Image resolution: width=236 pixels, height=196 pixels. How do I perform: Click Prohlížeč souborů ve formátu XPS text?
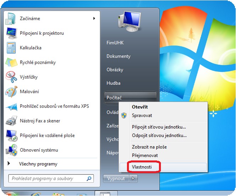(54, 106)
